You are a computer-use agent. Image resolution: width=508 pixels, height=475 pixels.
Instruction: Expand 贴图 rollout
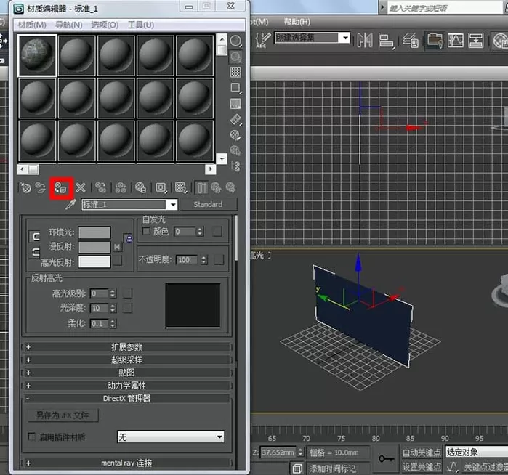pos(127,373)
